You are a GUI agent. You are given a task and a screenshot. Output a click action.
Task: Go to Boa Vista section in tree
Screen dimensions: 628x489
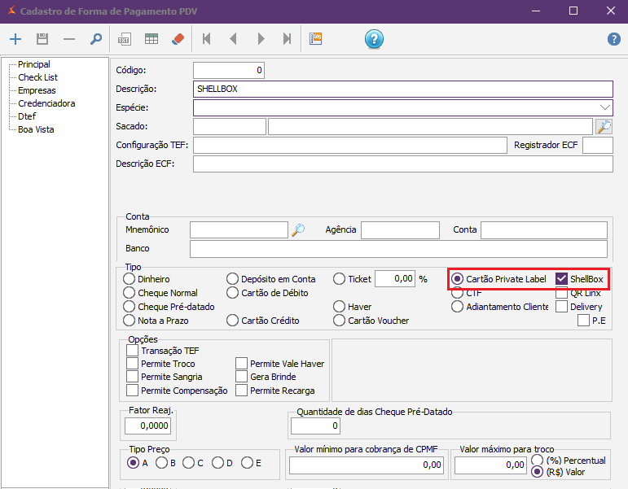[x=36, y=129]
